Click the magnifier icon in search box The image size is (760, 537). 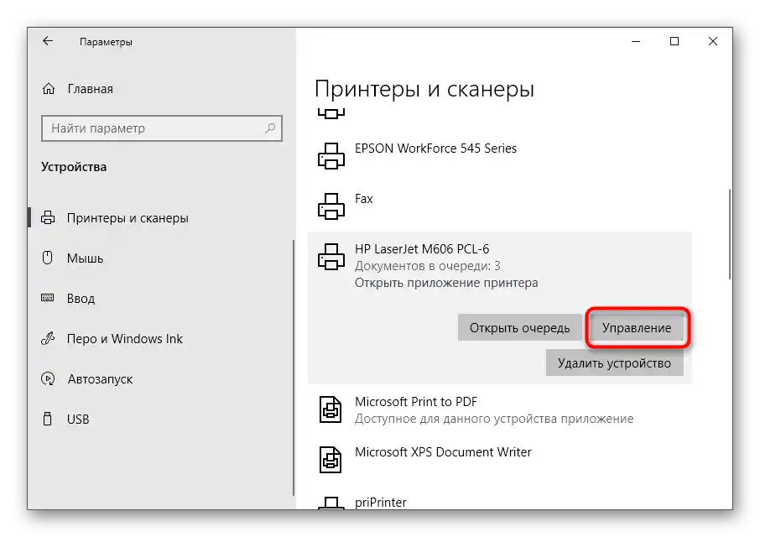pos(270,128)
